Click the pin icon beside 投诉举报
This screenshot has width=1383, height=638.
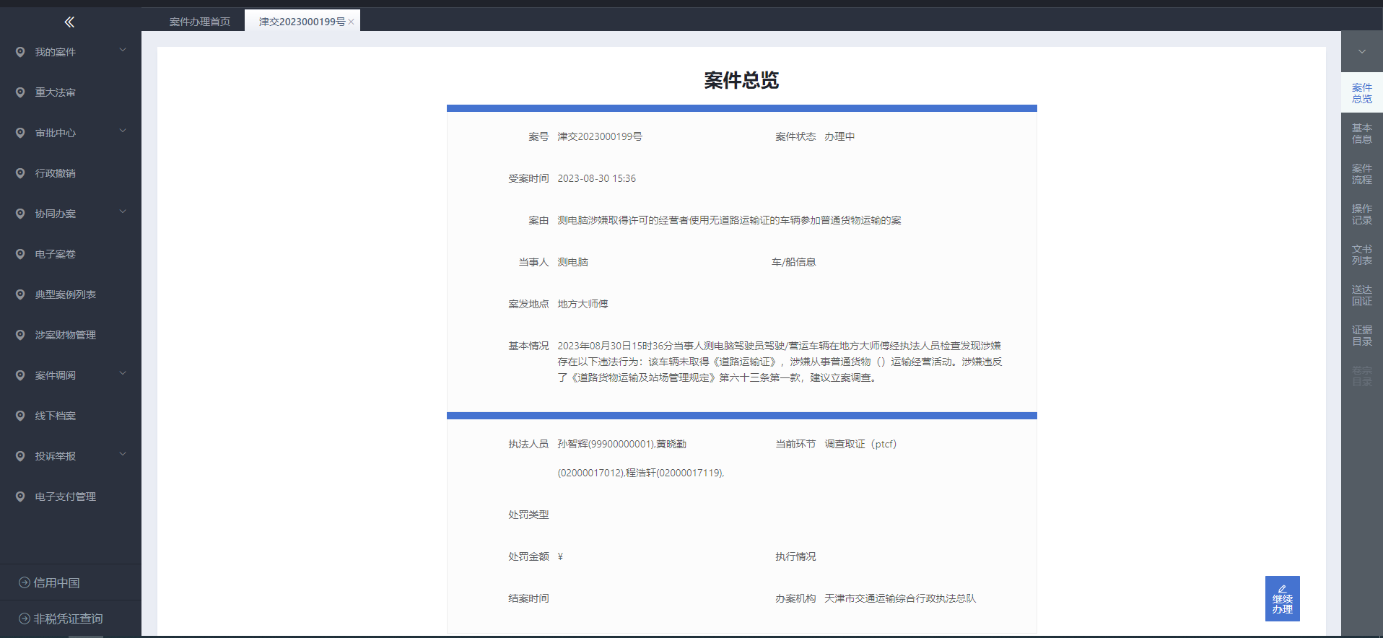click(20, 456)
